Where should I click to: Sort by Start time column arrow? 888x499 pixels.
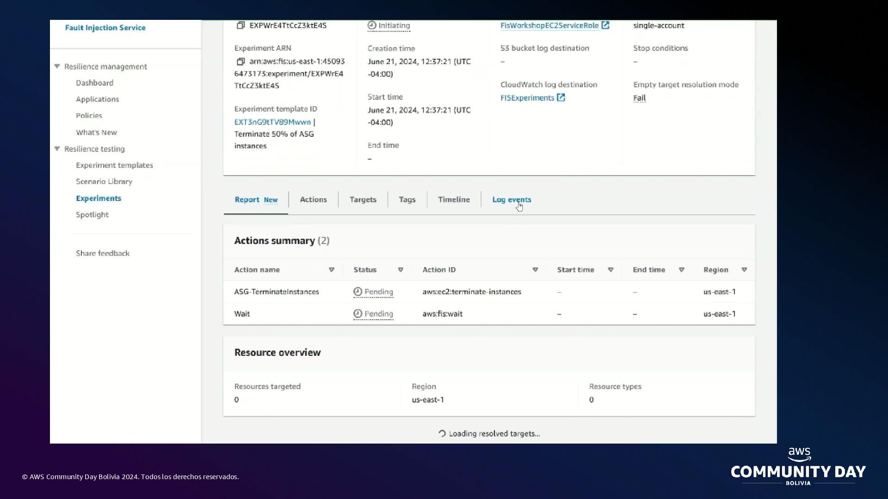pos(610,270)
